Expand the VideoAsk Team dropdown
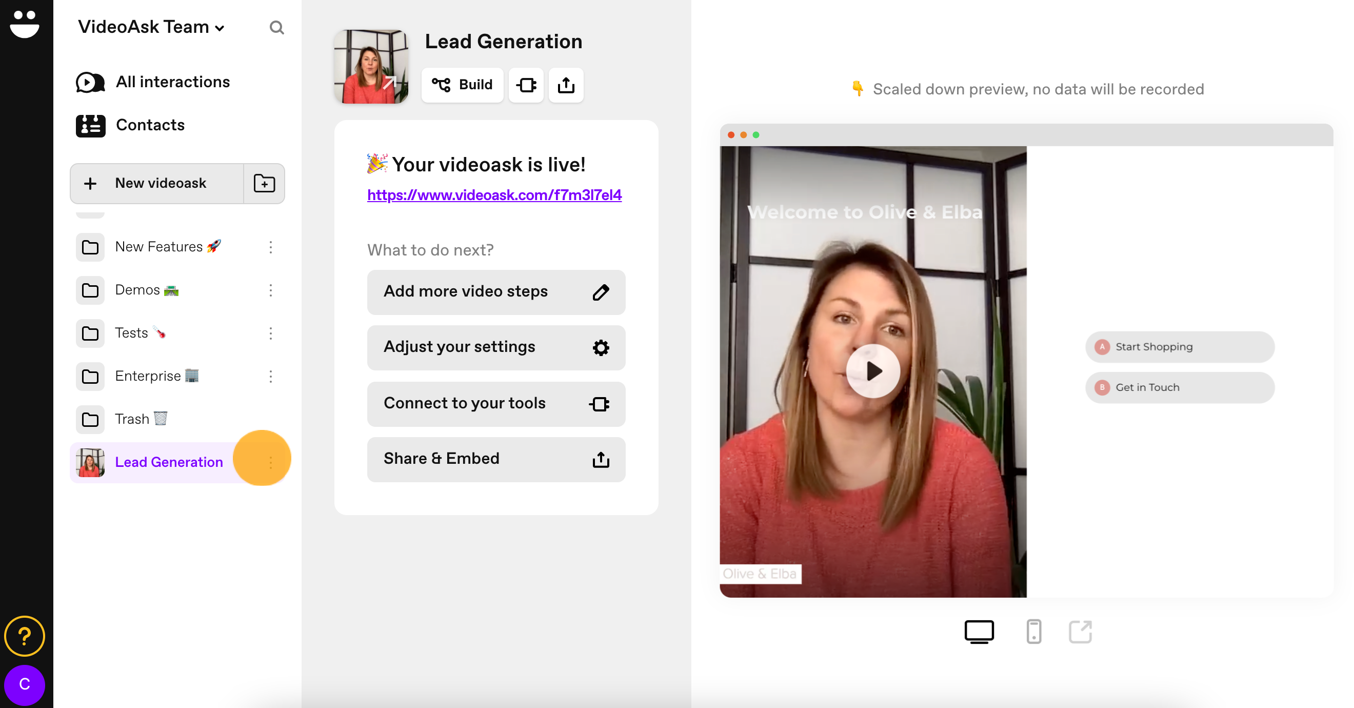The image size is (1354, 708). (151, 27)
